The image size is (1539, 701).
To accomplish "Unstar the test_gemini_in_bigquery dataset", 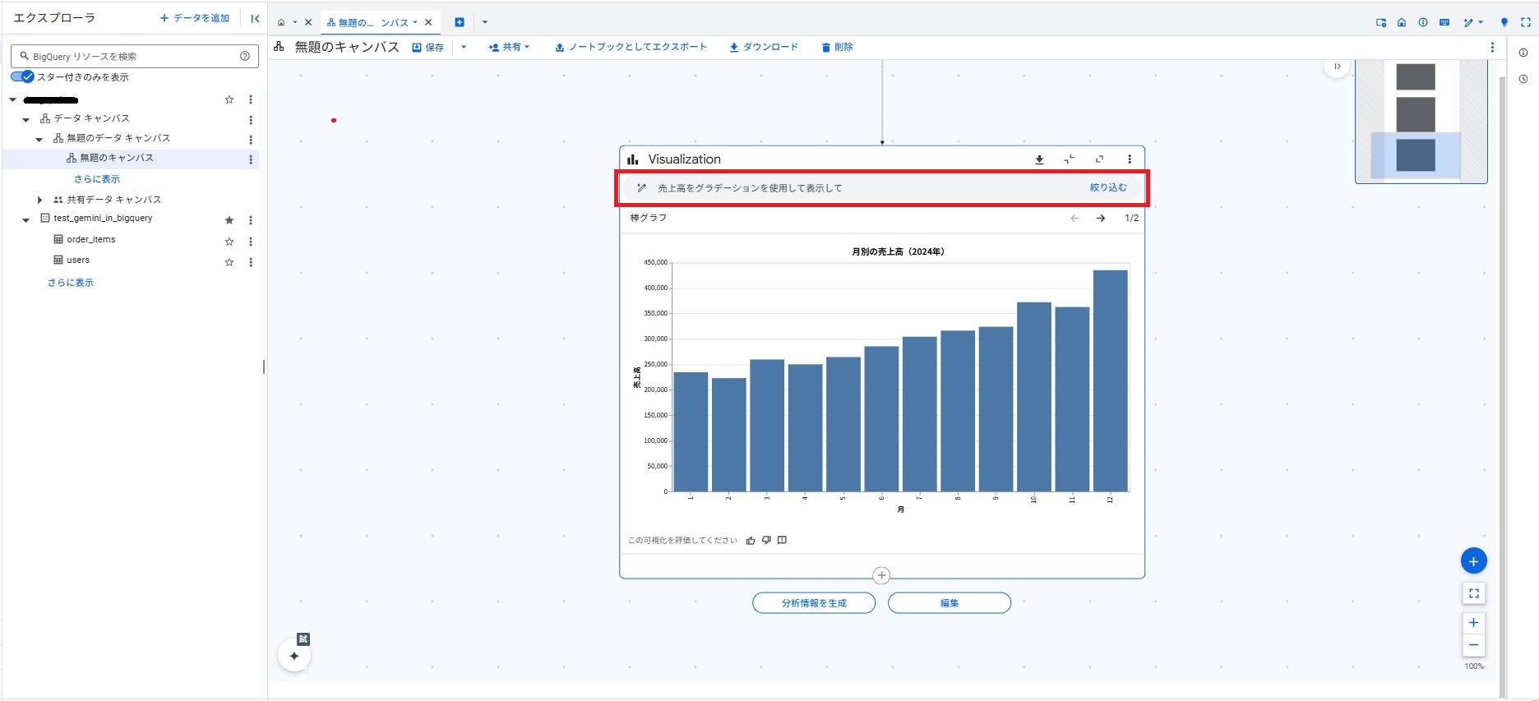I will [x=229, y=220].
